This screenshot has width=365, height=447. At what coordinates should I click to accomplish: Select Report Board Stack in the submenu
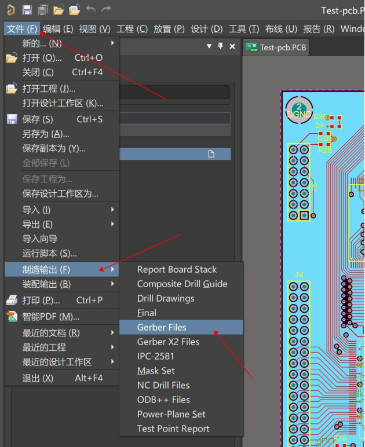coord(181,269)
